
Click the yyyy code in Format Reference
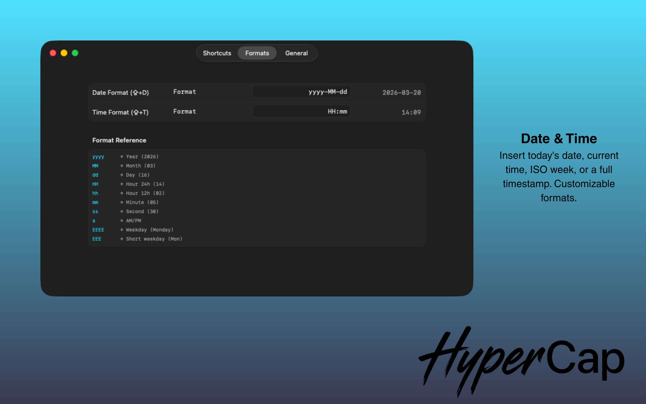coord(98,157)
